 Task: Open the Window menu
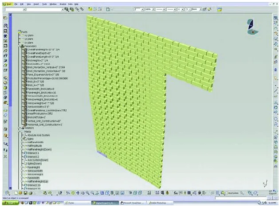tap(53, 4)
